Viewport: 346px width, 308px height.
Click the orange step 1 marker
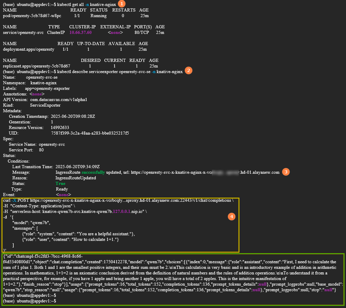click(x=122, y=4)
